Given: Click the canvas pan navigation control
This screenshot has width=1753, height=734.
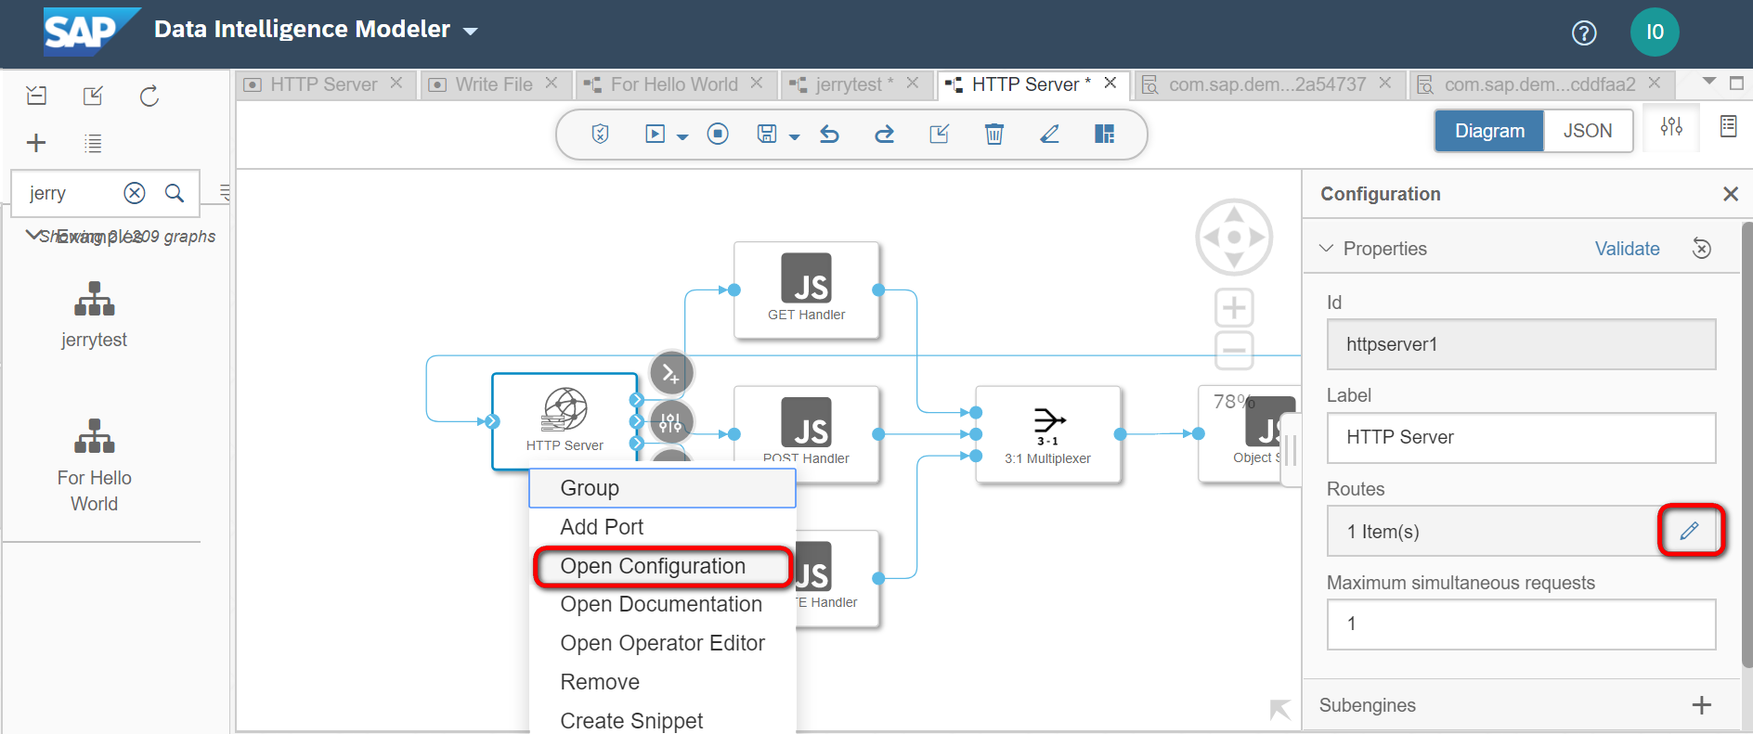Looking at the screenshot, I should [x=1234, y=237].
